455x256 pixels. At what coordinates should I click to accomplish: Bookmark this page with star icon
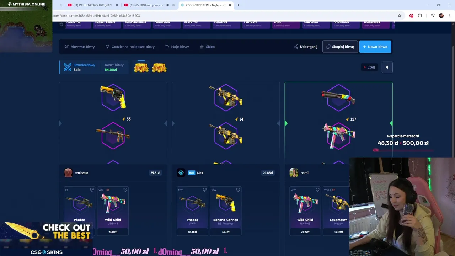tap(400, 16)
